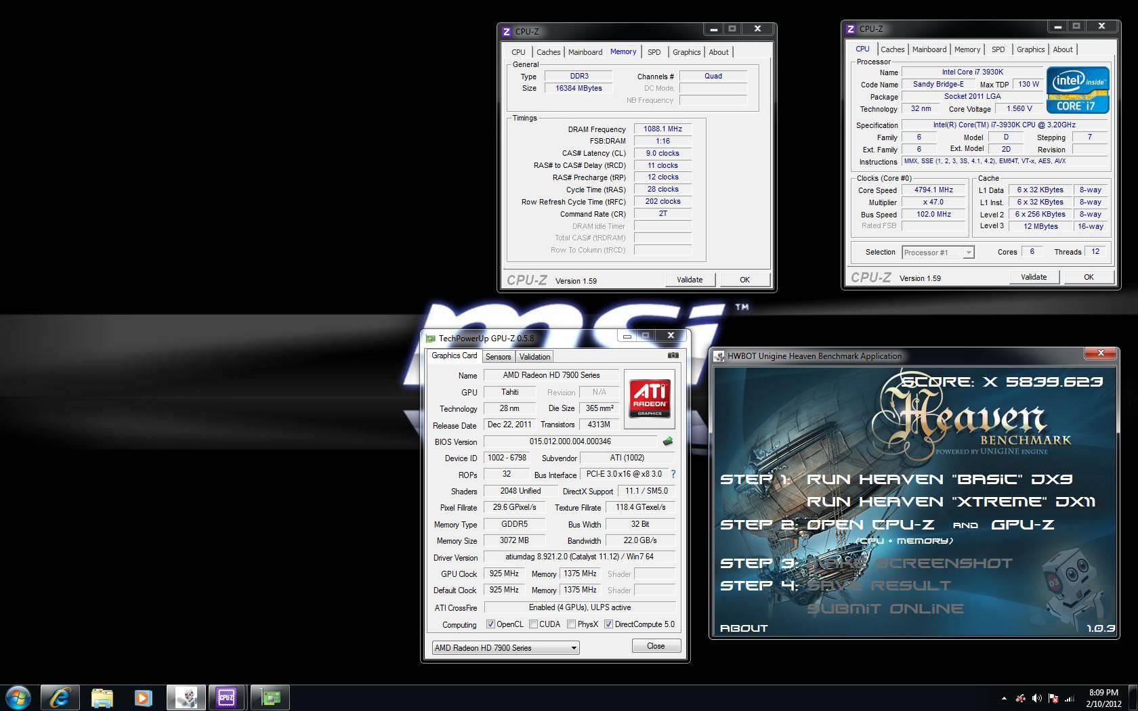Click the Z icon of CPU-Z CPU window
This screenshot has width=1138, height=711.
coord(851,28)
